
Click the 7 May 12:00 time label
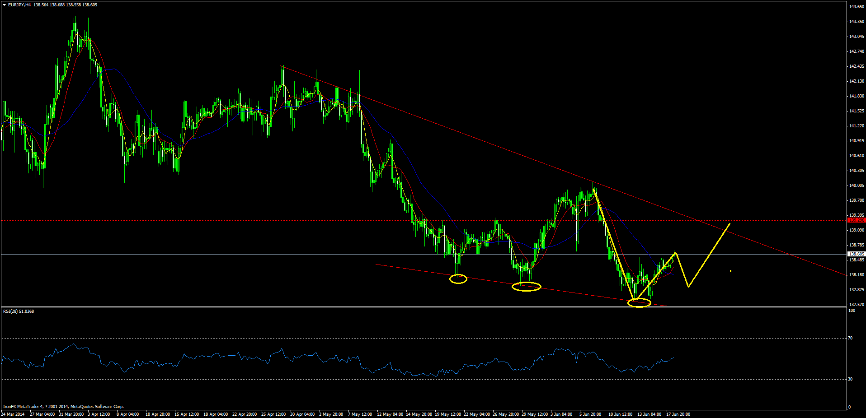click(x=360, y=414)
